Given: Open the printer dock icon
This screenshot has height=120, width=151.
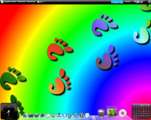Looking at the screenshot, I should [48, 115].
